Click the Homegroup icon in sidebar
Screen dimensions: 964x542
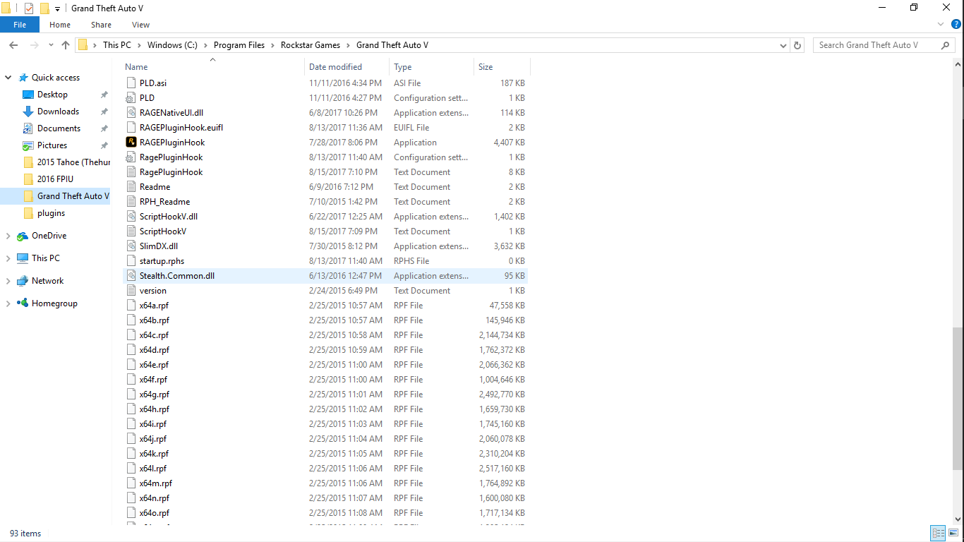click(x=23, y=303)
